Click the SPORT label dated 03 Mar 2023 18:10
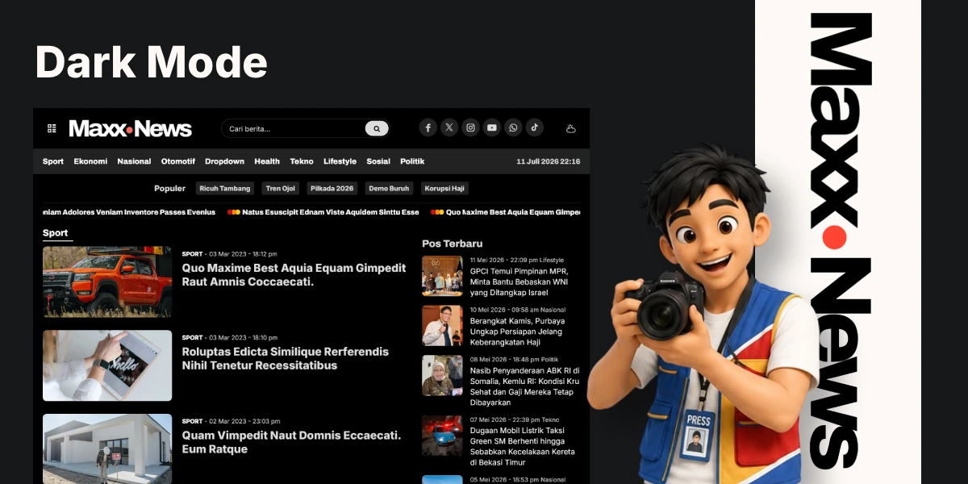The height and width of the screenshot is (484, 968). pyautogui.click(x=192, y=338)
